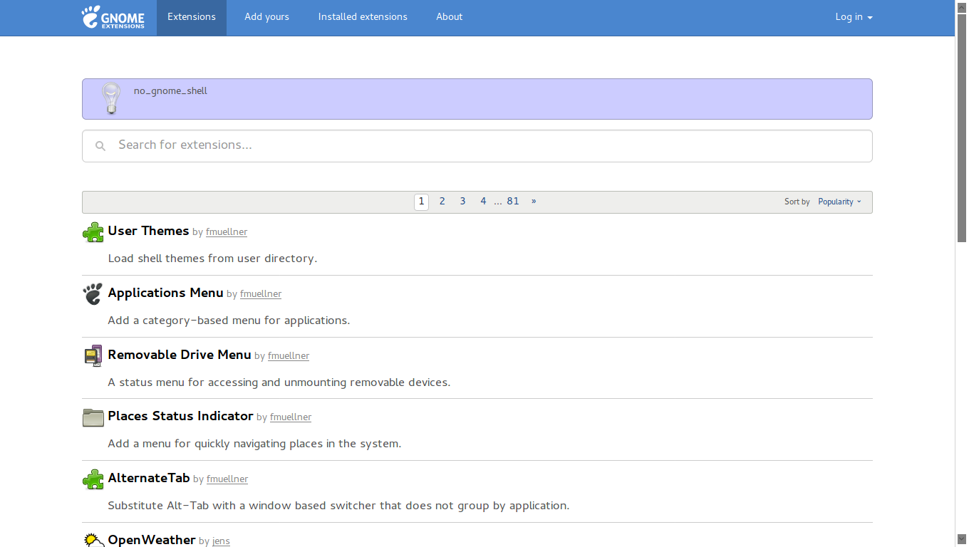Click the Applications Menu footprint icon
Viewport: 969px width, 547px height.
click(93, 294)
